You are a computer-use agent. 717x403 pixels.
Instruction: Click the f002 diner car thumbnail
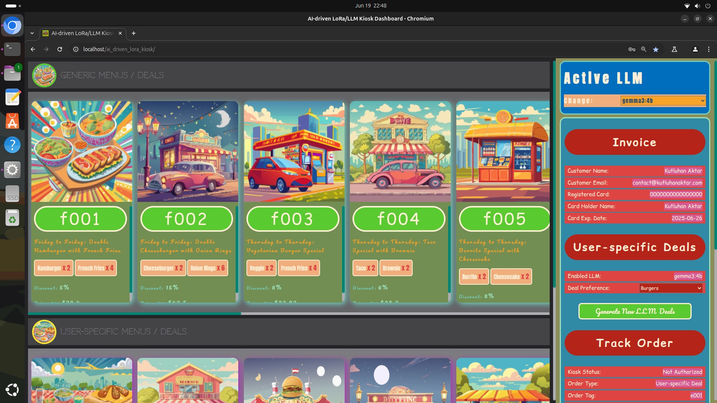(187, 151)
